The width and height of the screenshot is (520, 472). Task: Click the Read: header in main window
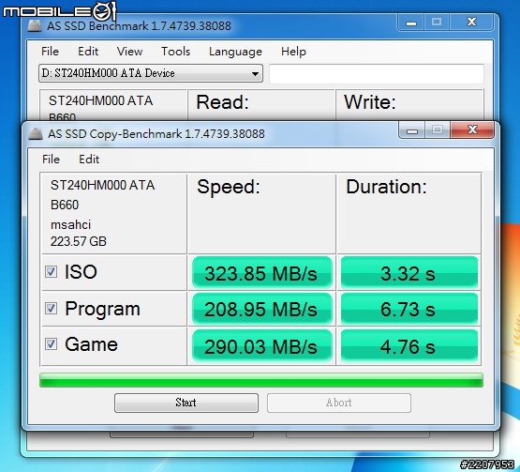[x=222, y=102]
